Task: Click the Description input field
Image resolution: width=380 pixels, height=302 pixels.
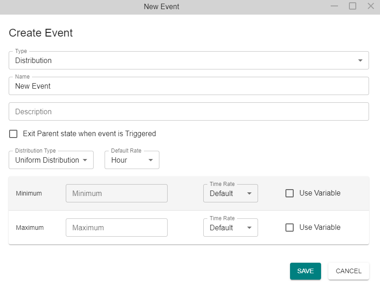Action: 189,111
